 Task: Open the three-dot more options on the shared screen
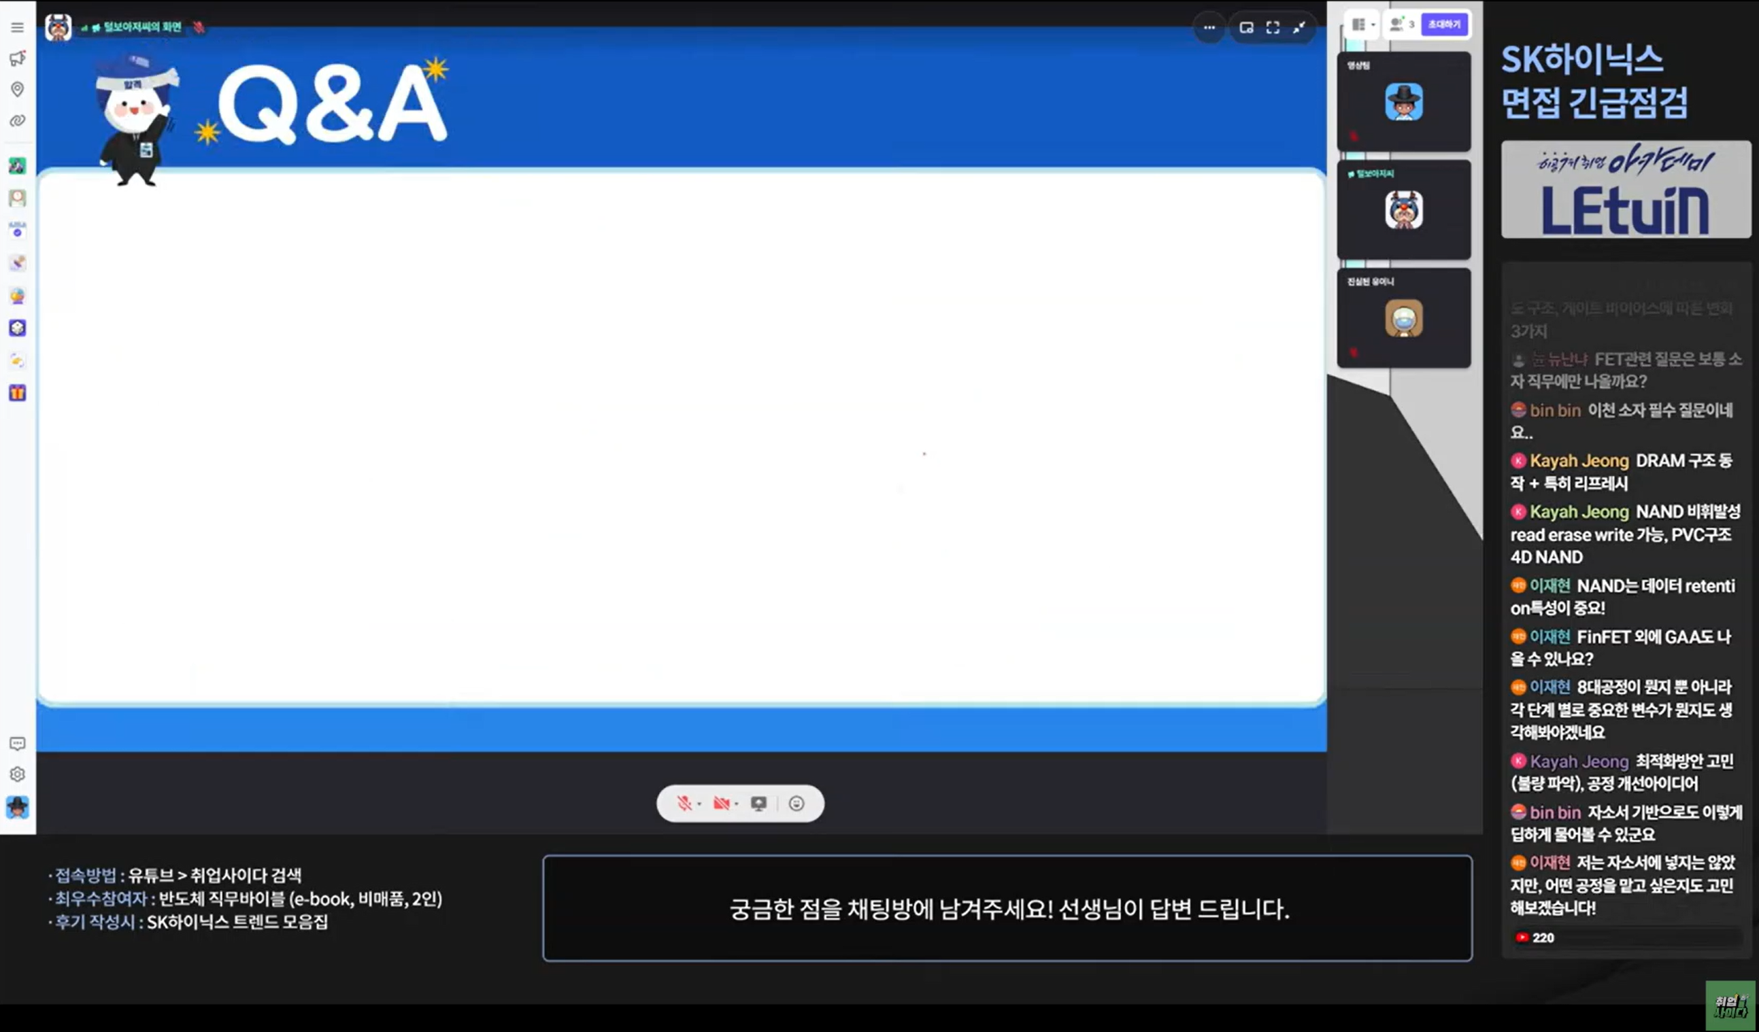[x=1209, y=28]
